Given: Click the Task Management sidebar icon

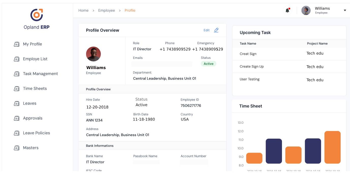Looking at the screenshot, I should (16, 73).
